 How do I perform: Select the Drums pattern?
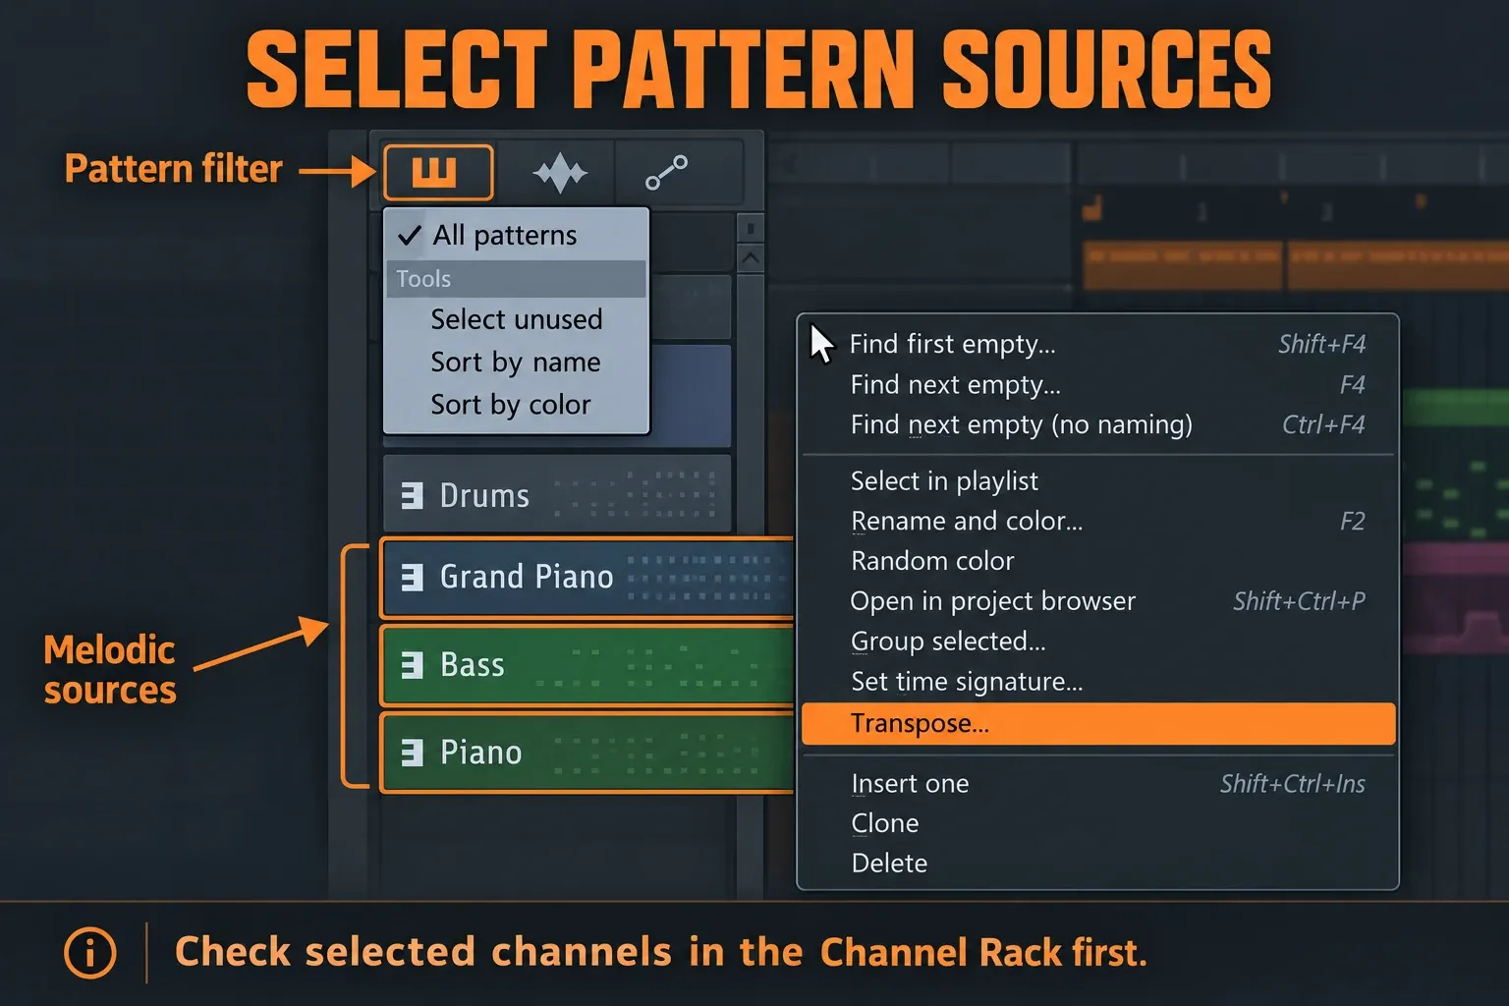pos(557,494)
